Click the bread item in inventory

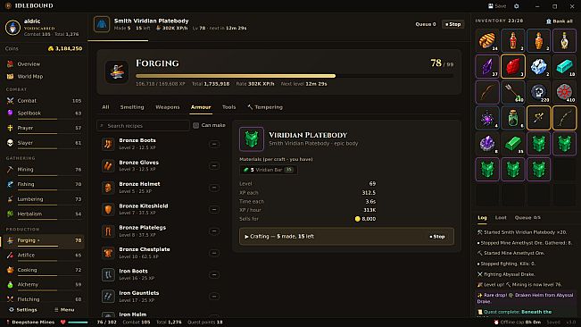click(487, 40)
